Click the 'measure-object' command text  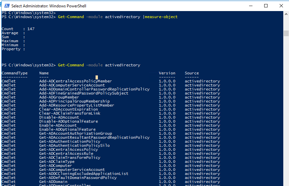pyautogui.click(x=161, y=17)
